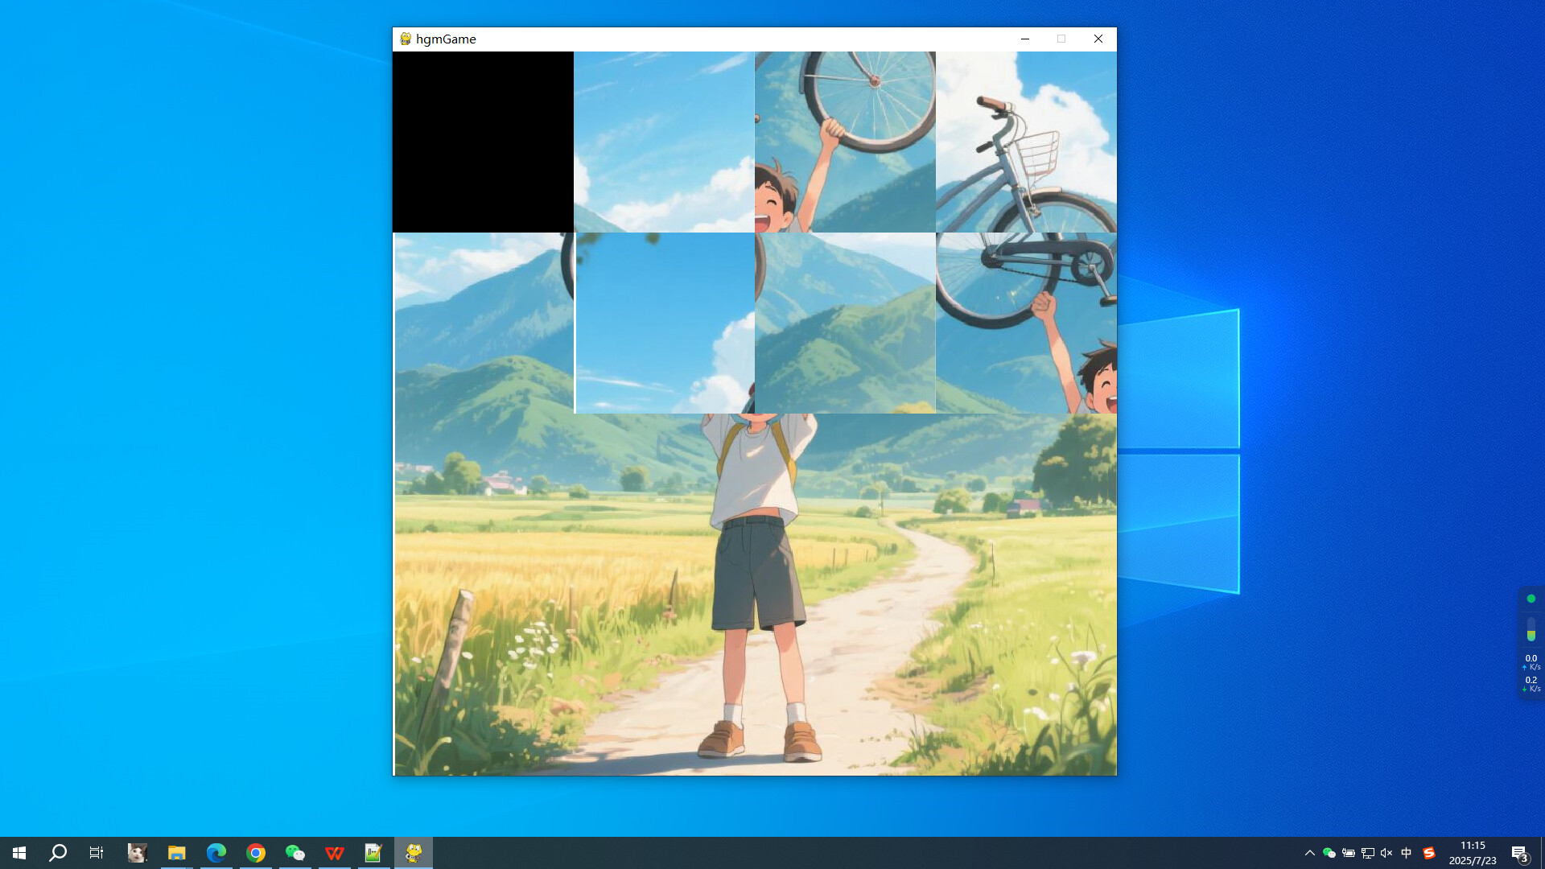This screenshot has width=1545, height=869.
Task: Toggle the input language on the 中 indicator
Action: pos(1406,852)
